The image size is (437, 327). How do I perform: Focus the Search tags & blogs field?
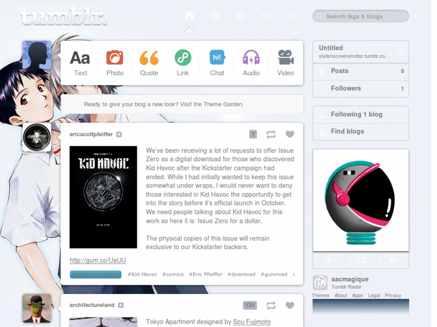[x=361, y=16]
